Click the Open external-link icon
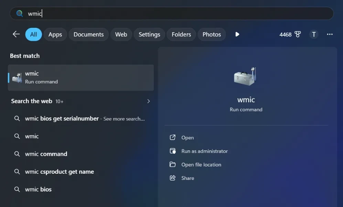 click(173, 137)
